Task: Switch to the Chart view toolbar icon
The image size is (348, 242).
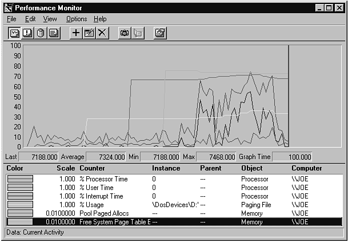Action: (14, 33)
